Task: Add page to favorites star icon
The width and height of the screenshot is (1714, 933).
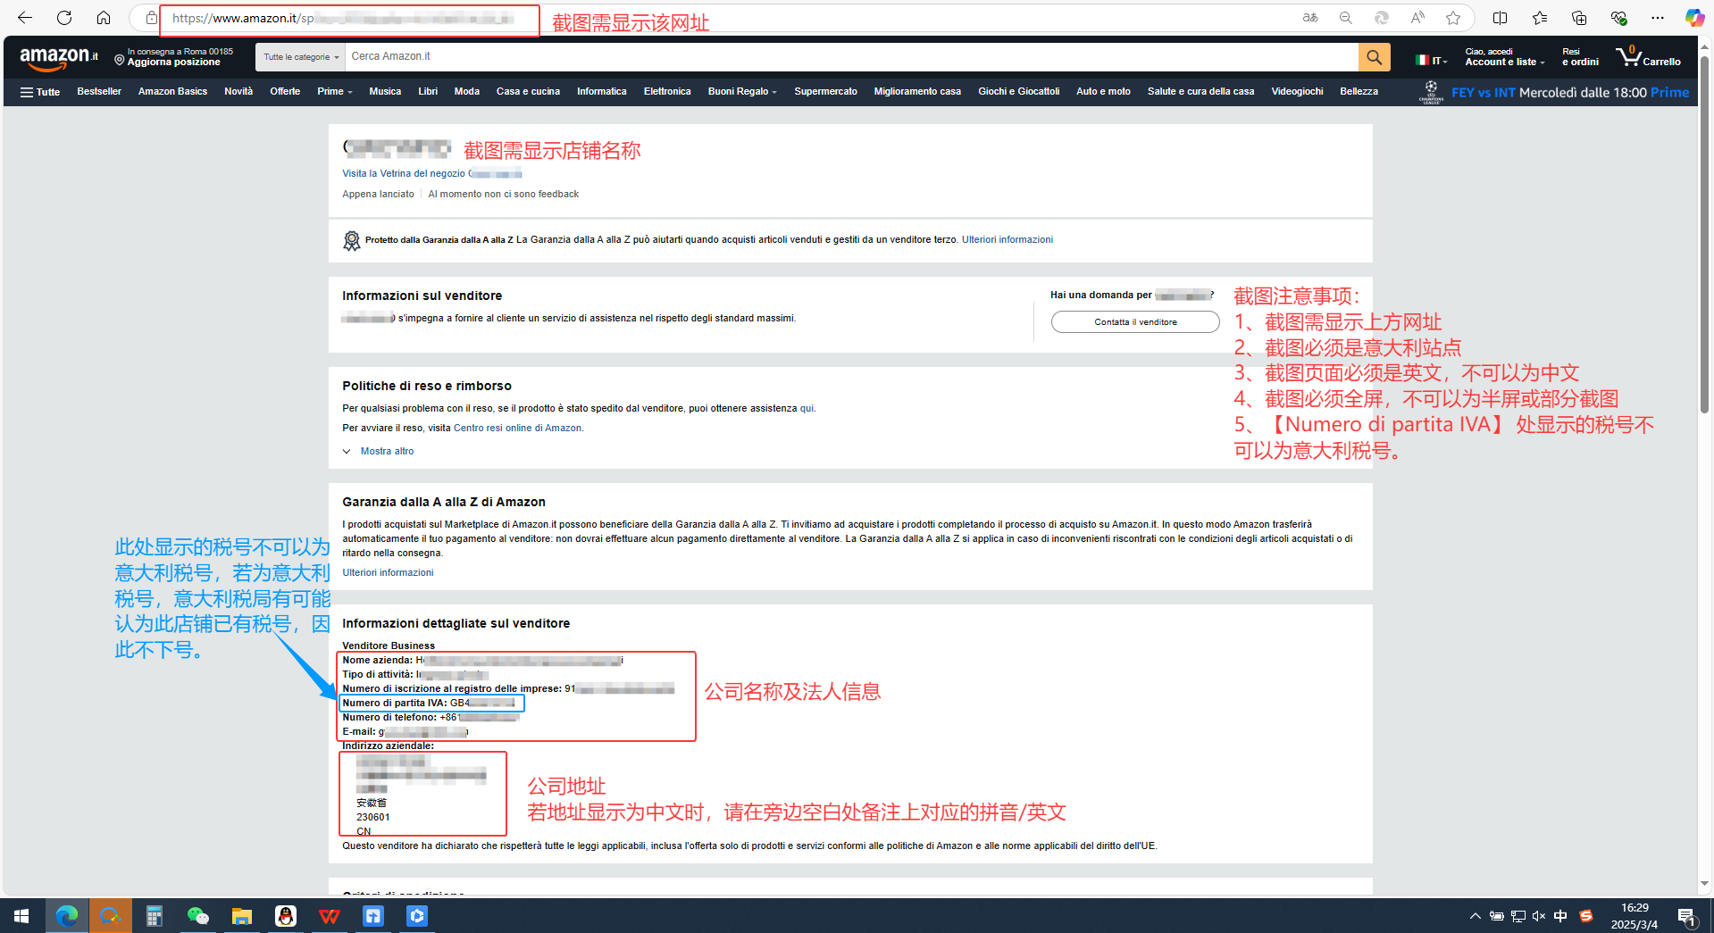Action: pyautogui.click(x=1453, y=18)
